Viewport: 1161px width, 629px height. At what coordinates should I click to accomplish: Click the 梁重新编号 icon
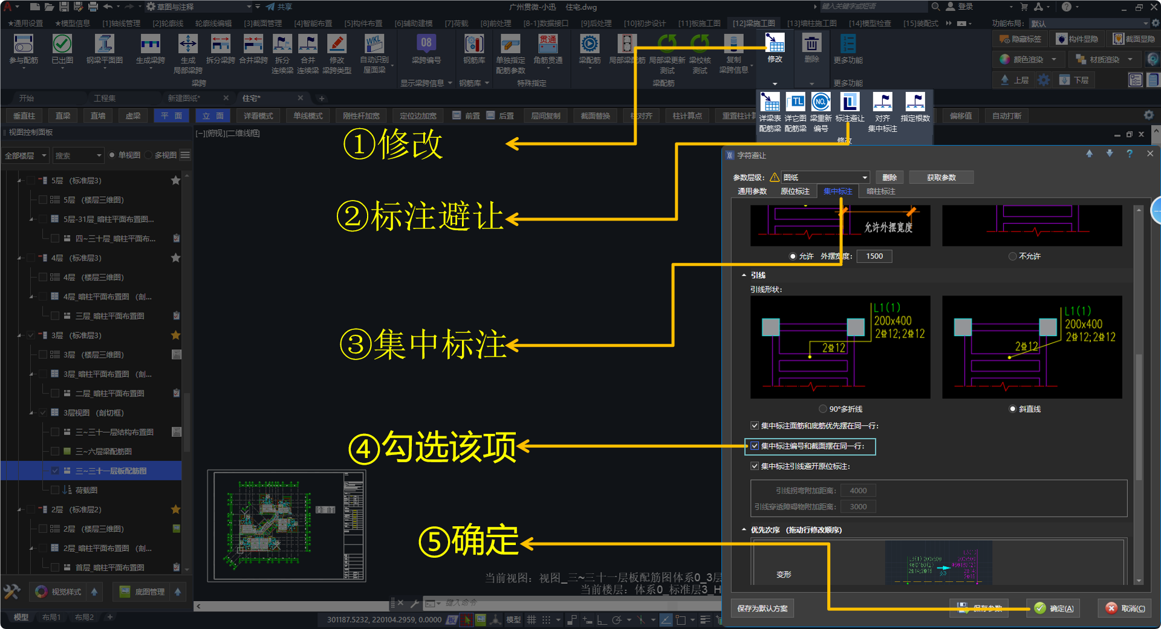pyautogui.click(x=821, y=103)
